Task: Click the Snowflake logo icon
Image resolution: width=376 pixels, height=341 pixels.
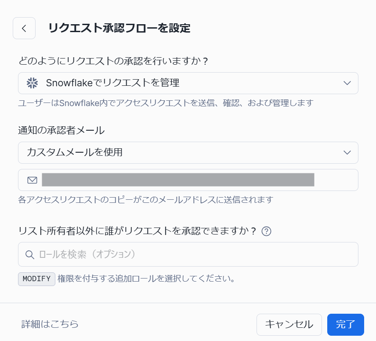Action: pyautogui.click(x=32, y=83)
